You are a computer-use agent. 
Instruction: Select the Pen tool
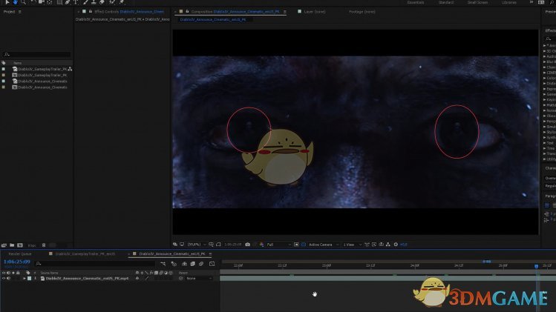pyautogui.click(x=68, y=2)
